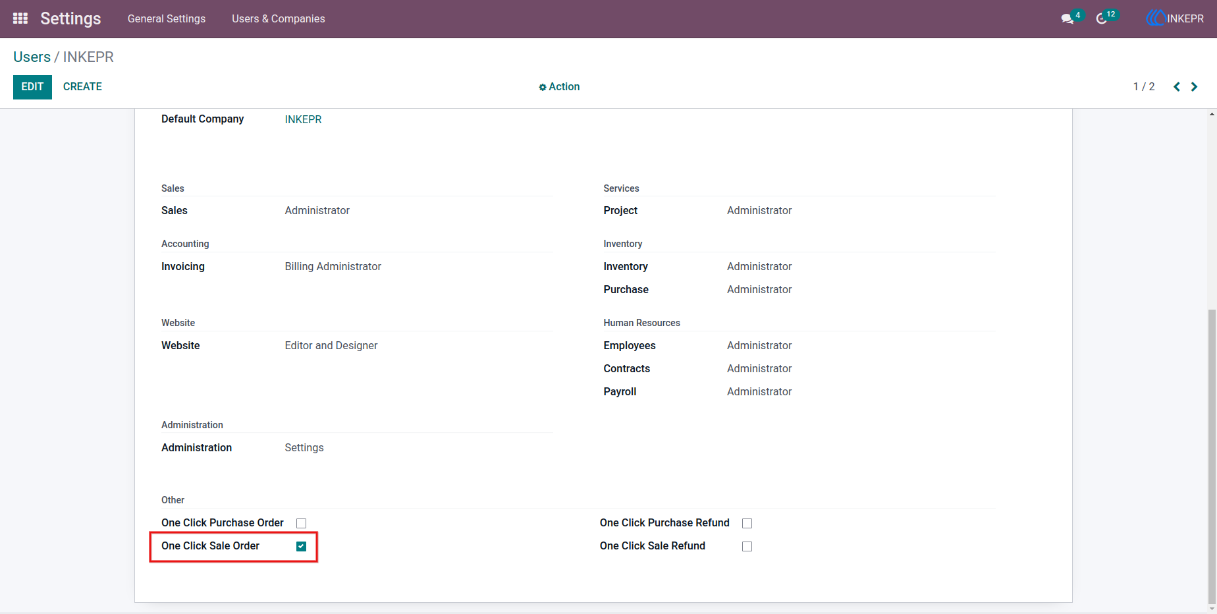Image resolution: width=1217 pixels, height=614 pixels.
Task: Click the 'One Click Purchase Refund' label
Action: (664, 523)
